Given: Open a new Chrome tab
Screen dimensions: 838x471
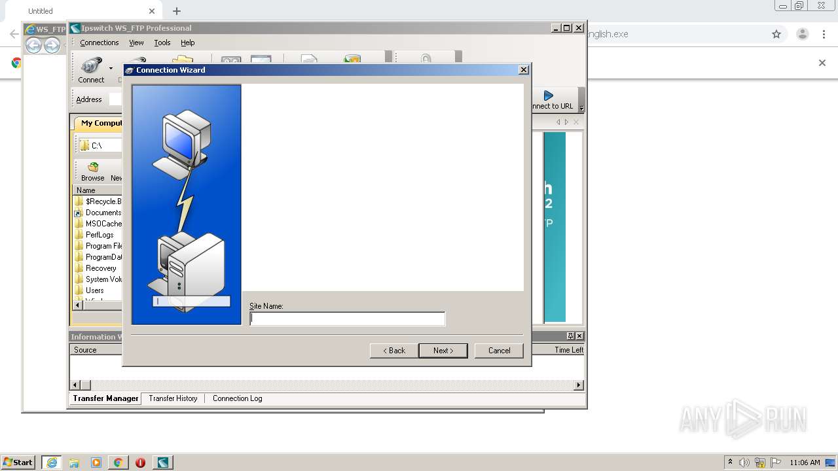Looking at the screenshot, I should coord(177,11).
